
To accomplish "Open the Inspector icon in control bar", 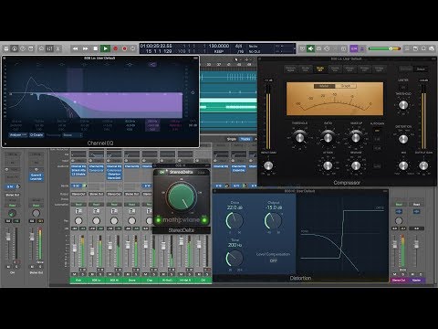I will click(15, 48).
